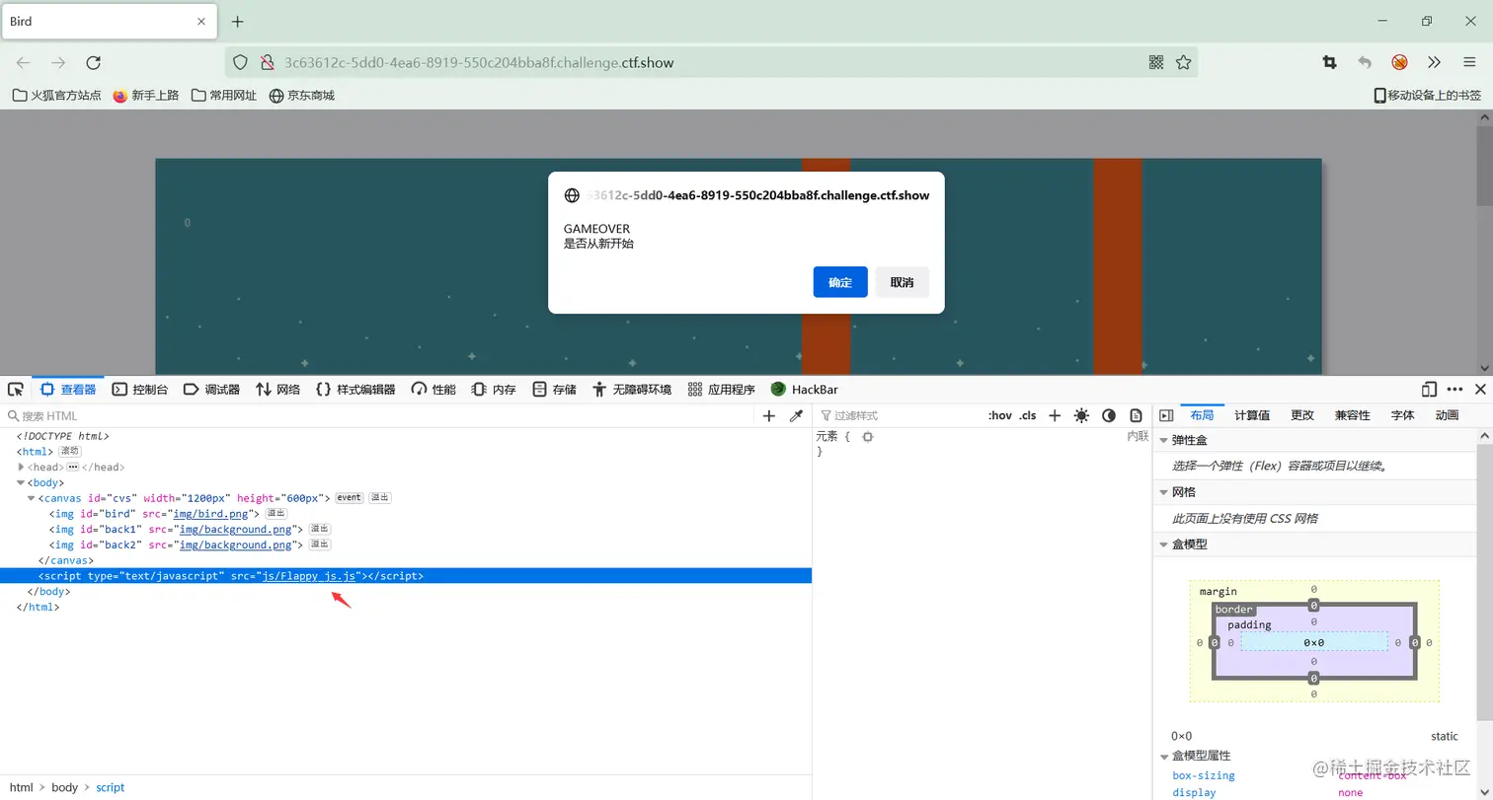This screenshot has height=800, width=1493.
Task: Click the event badge on canvas
Action: click(350, 498)
